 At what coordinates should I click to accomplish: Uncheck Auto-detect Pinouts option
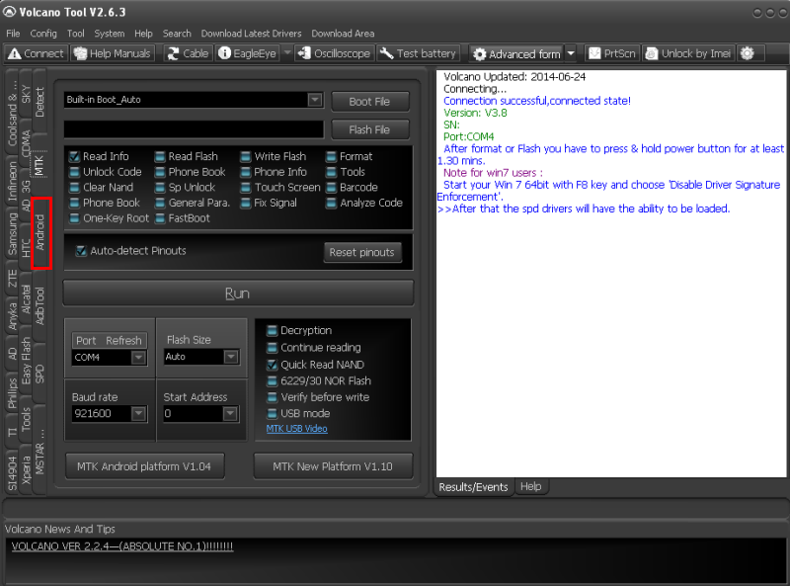pyautogui.click(x=82, y=251)
